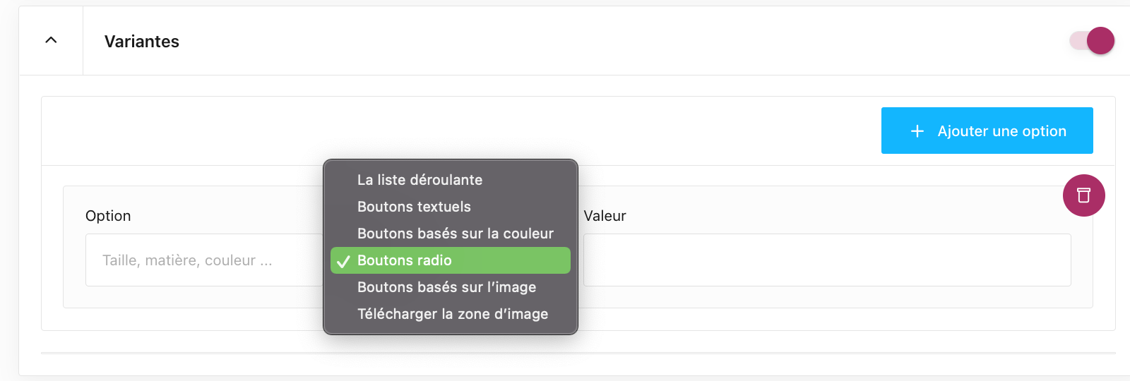1130x381 pixels.
Task: Focus the Taille, matière, couleur input field
Action: (204, 260)
